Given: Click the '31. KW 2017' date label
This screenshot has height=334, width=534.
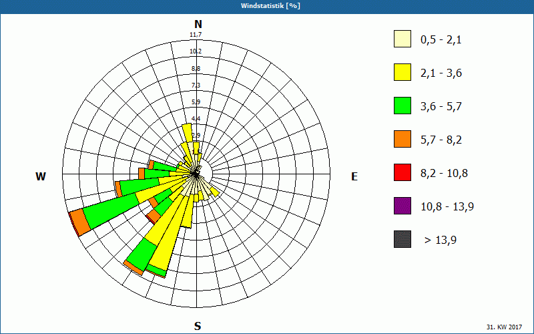Looking at the screenshot, I should [504, 327].
